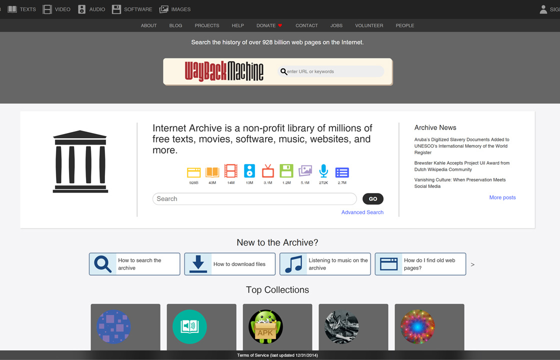Screen dimensions: 560x360
Task: Click music note icon on help card
Action: [x=293, y=264]
